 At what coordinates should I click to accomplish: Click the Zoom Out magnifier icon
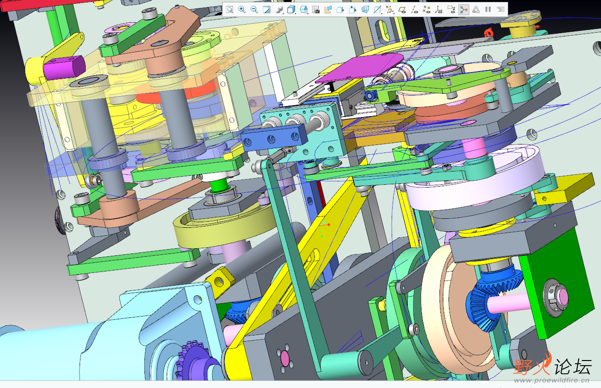pos(254,9)
